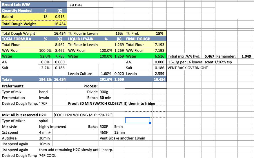Select the highly improved mix style cell
This screenshot has height=158, width=254.
click(x=52, y=126)
